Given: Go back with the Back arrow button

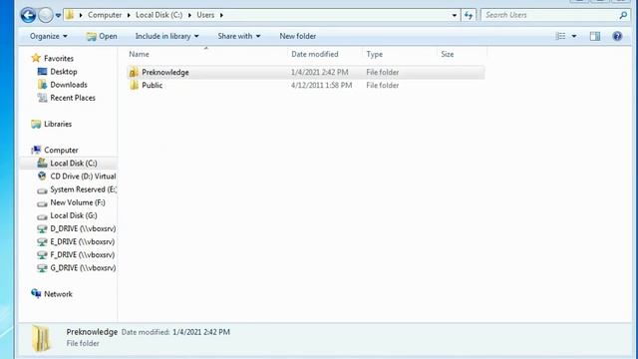Looking at the screenshot, I should [28, 16].
